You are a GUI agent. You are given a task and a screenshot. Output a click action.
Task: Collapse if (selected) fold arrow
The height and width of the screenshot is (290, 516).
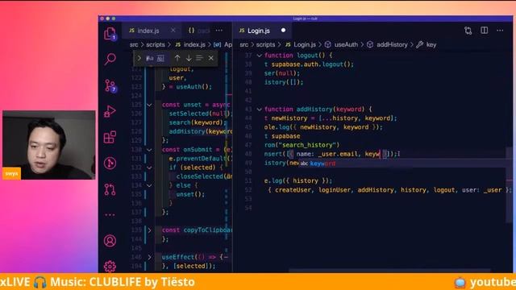pos(149,168)
